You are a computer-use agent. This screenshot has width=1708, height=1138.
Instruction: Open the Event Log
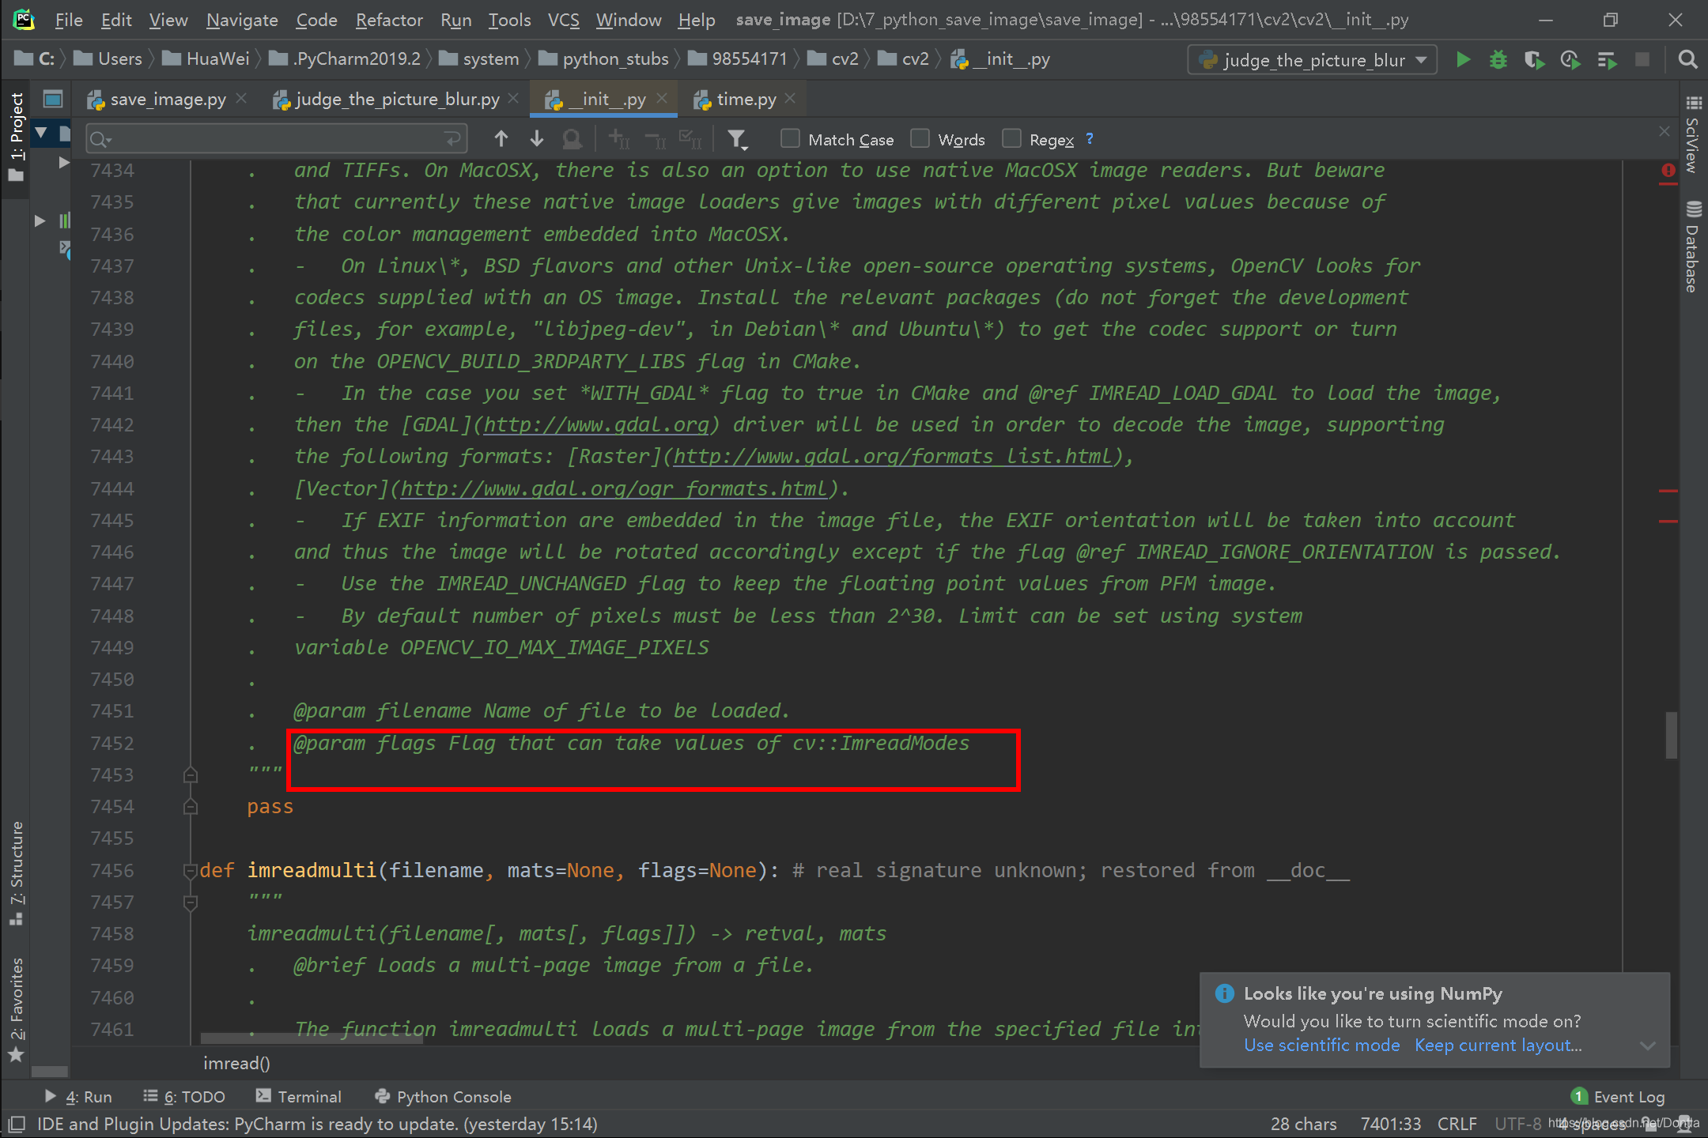point(1619,1097)
